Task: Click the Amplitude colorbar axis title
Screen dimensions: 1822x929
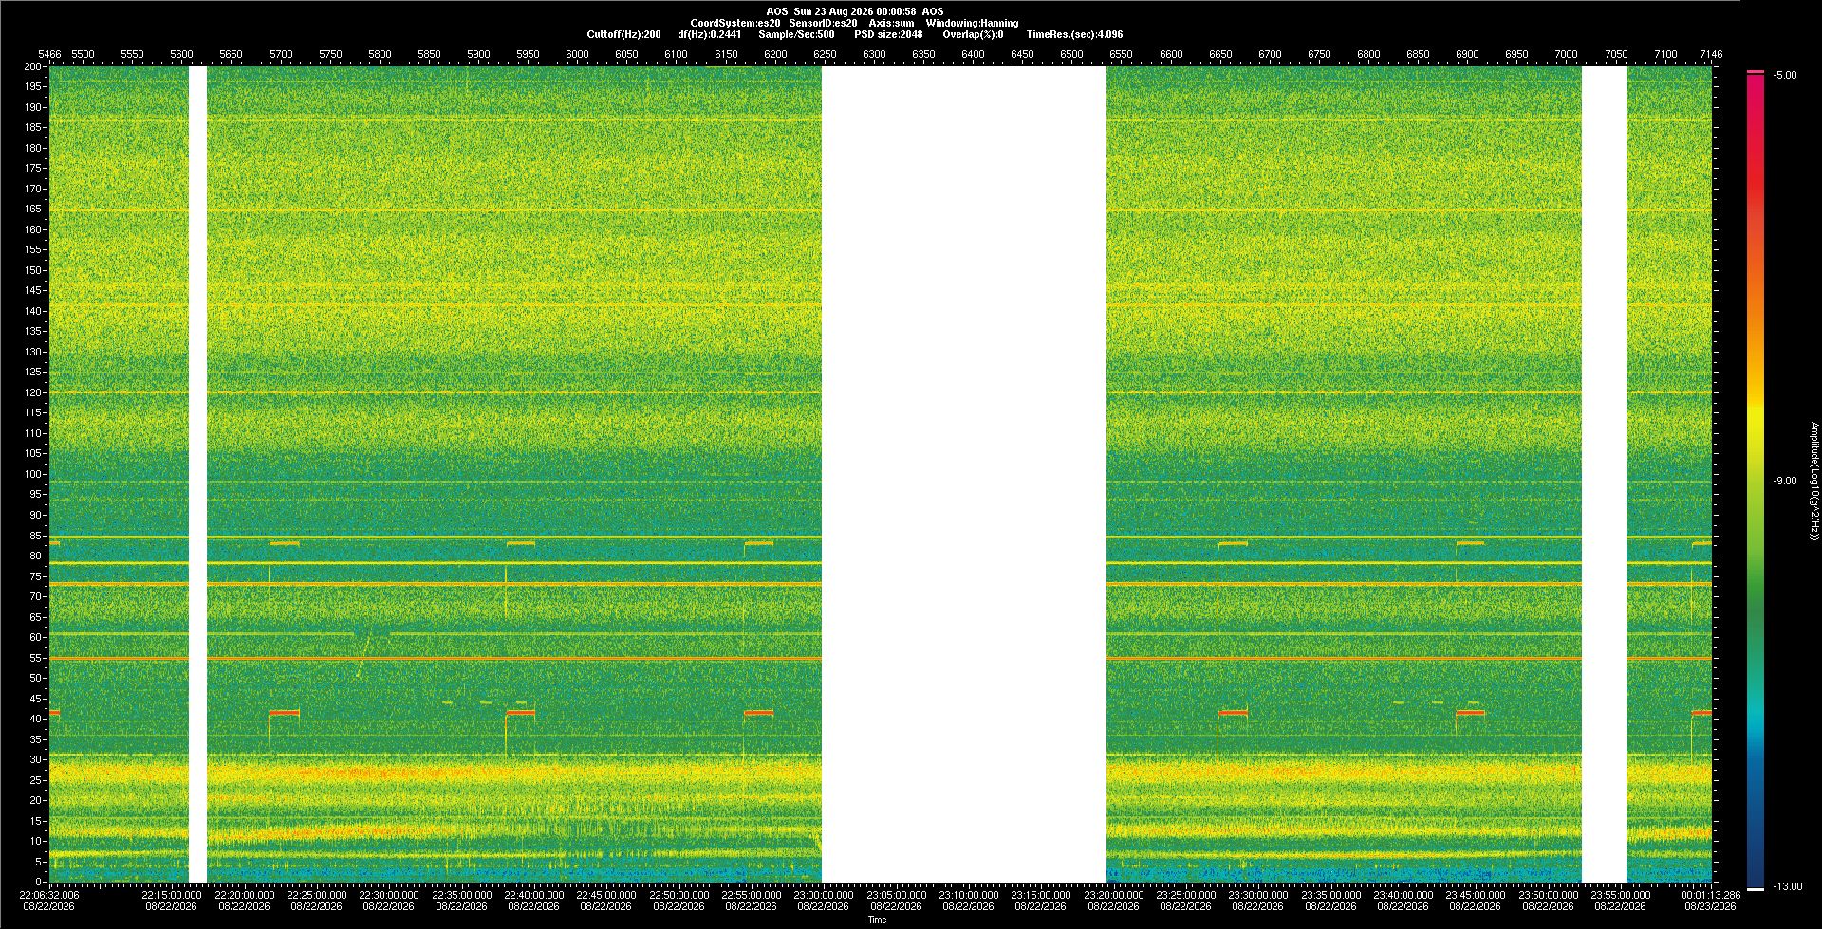Action: [x=1813, y=481]
